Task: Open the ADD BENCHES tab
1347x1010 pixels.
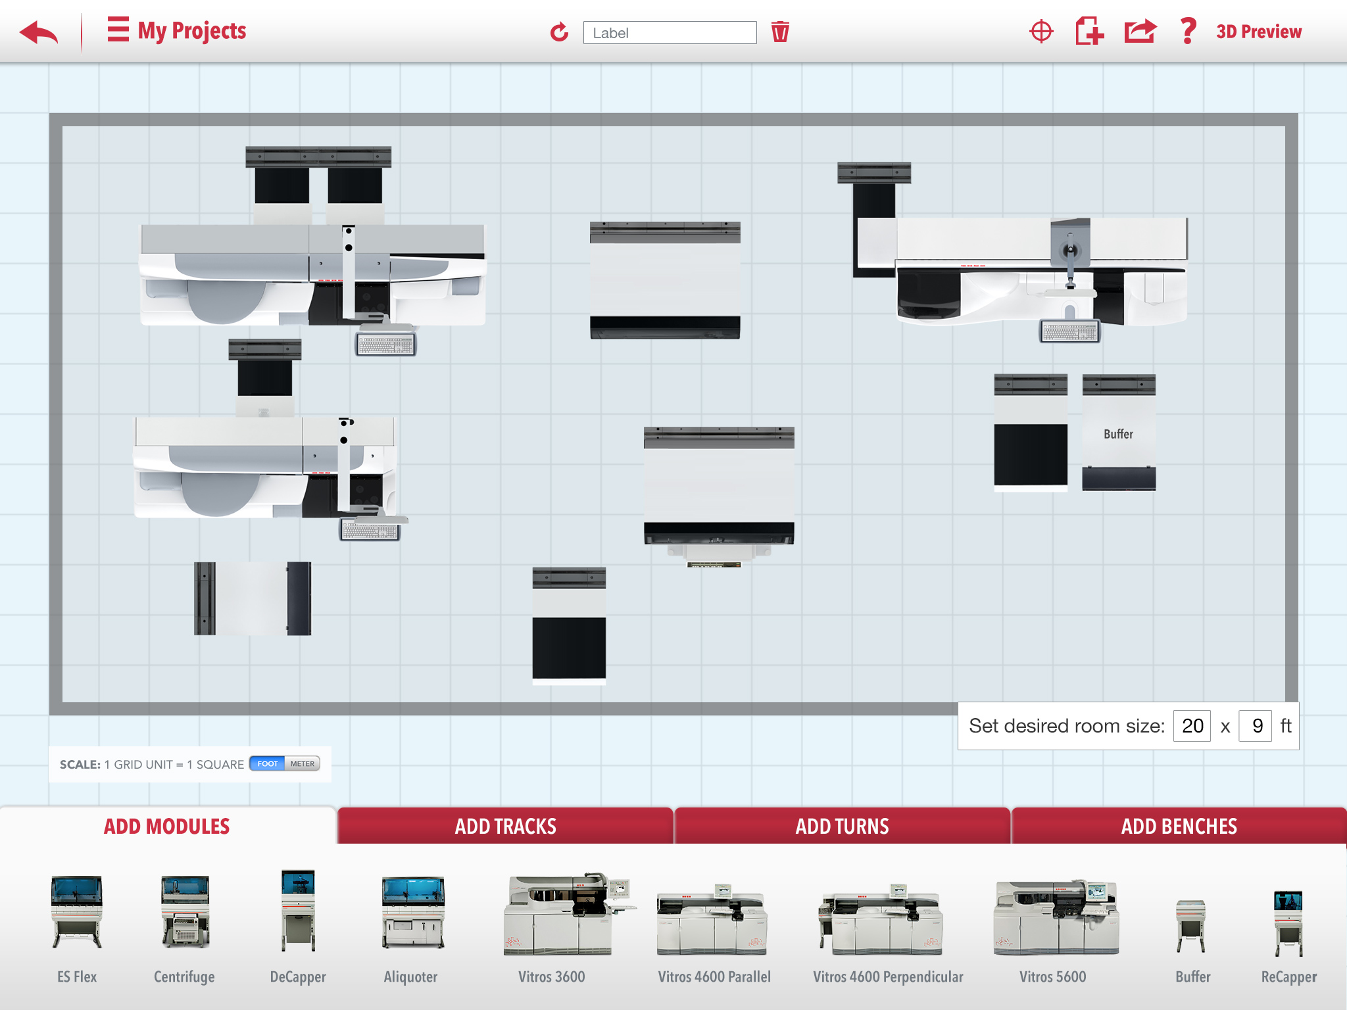Action: point(1179,826)
